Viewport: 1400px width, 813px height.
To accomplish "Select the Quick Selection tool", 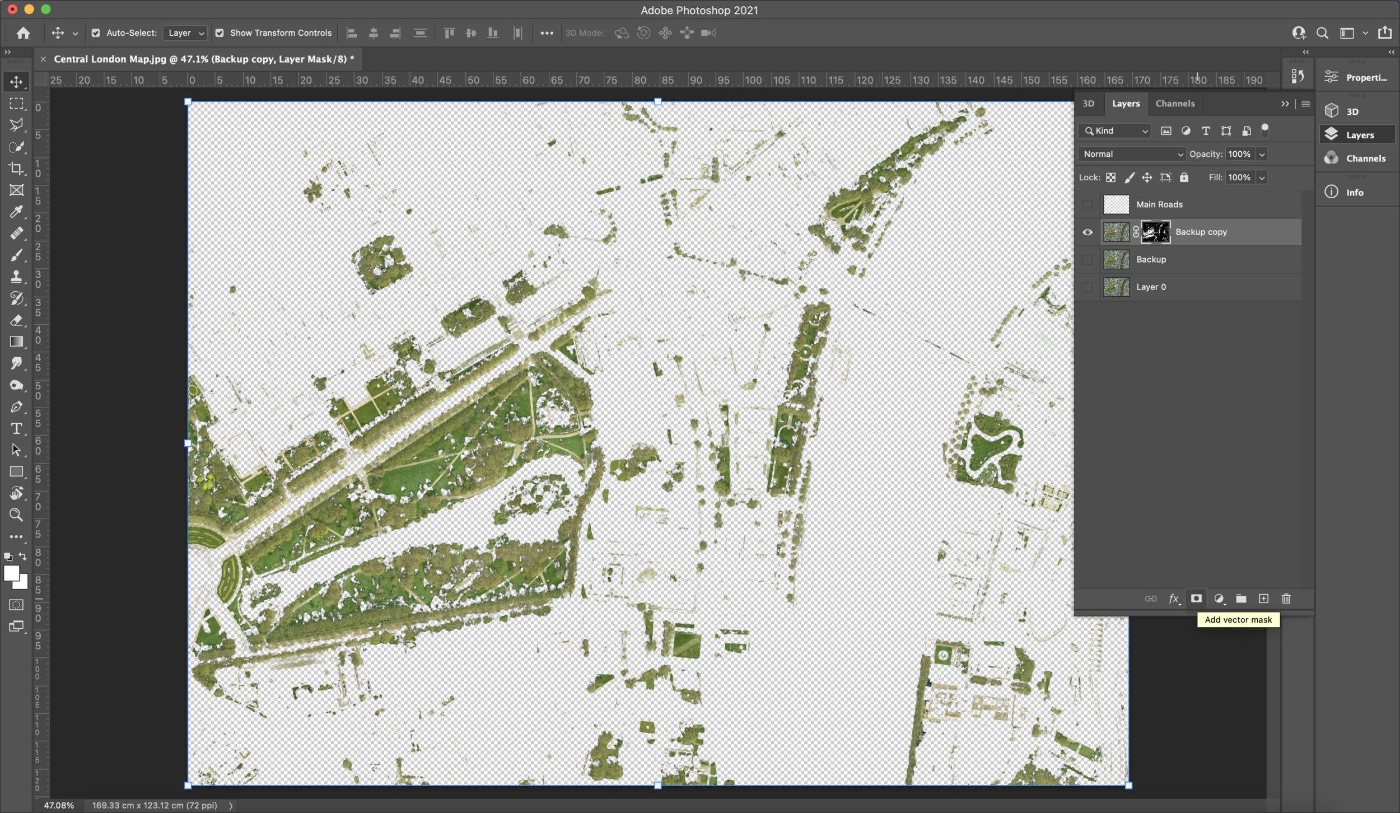I will (x=16, y=147).
